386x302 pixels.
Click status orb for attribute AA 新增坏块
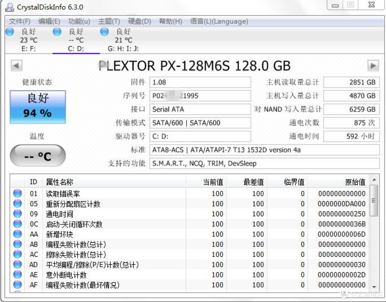(x=18, y=234)
